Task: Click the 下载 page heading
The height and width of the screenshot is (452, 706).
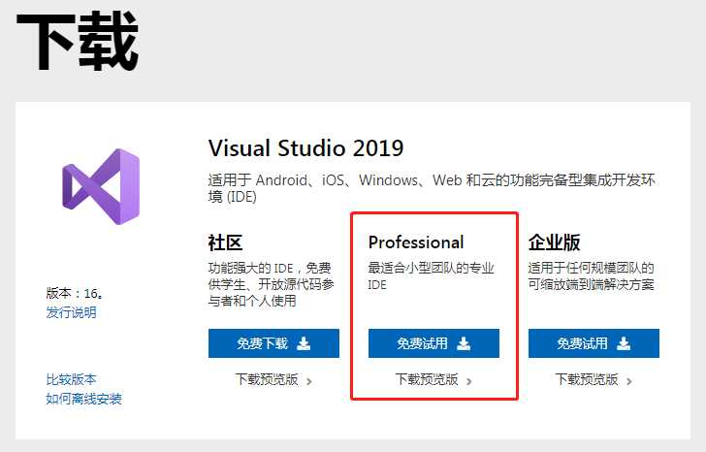Action: 77,42
